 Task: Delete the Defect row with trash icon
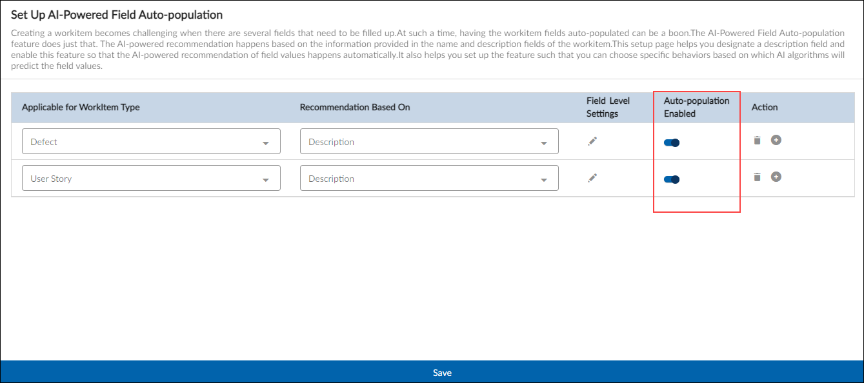click(x=758, y=140)
